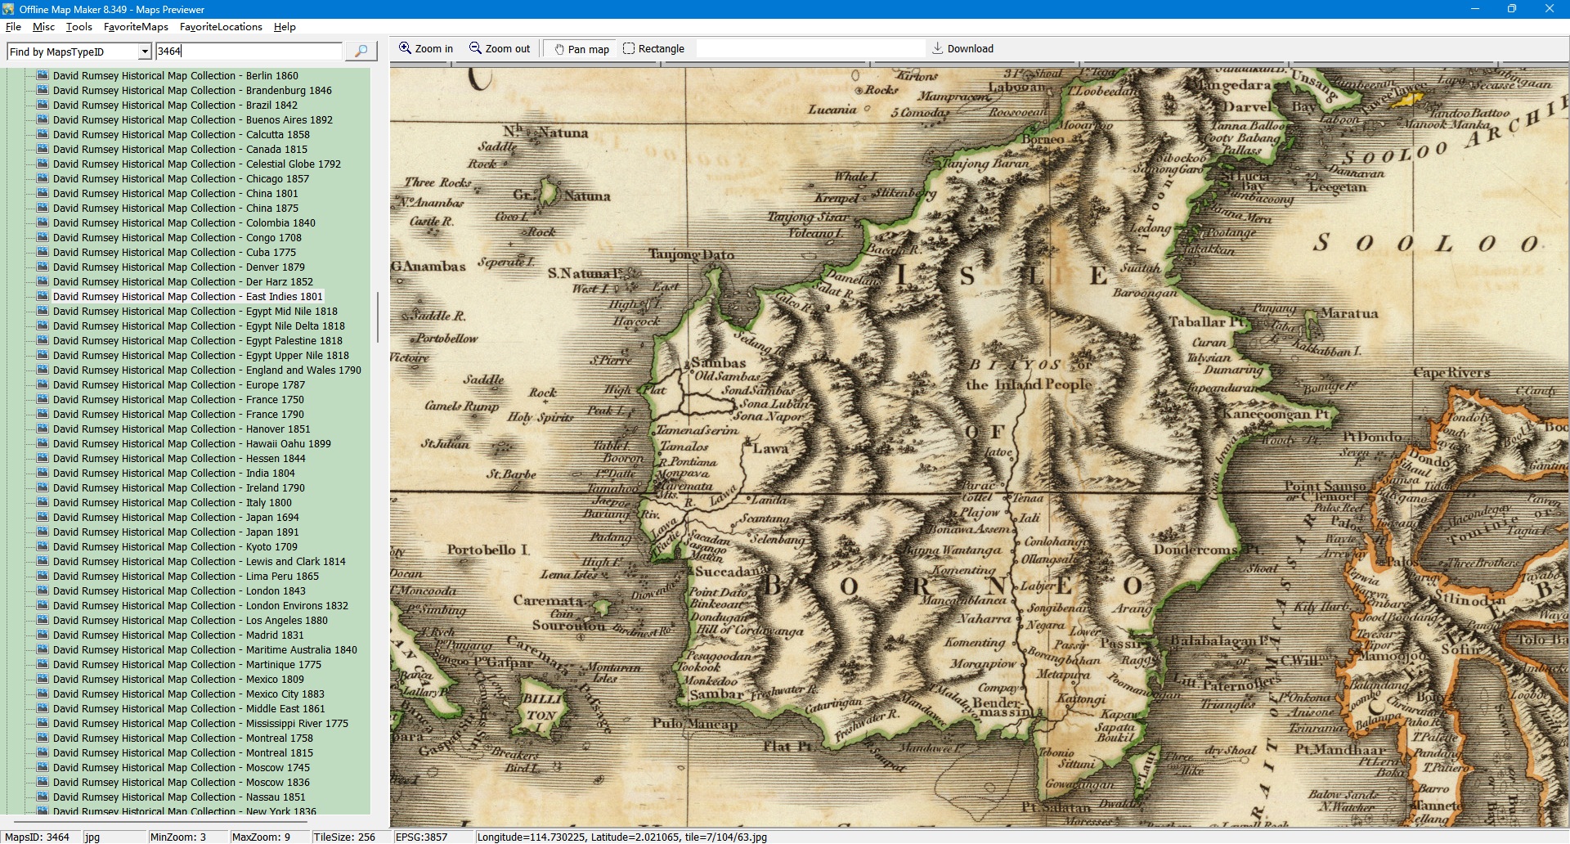This screenshot has width=1570, height=844.
Task: Open the FavoriteMaps menu
Action: pos(136,27)
